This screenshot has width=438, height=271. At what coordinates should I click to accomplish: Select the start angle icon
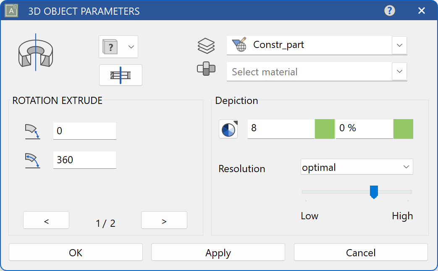point(33,131)
